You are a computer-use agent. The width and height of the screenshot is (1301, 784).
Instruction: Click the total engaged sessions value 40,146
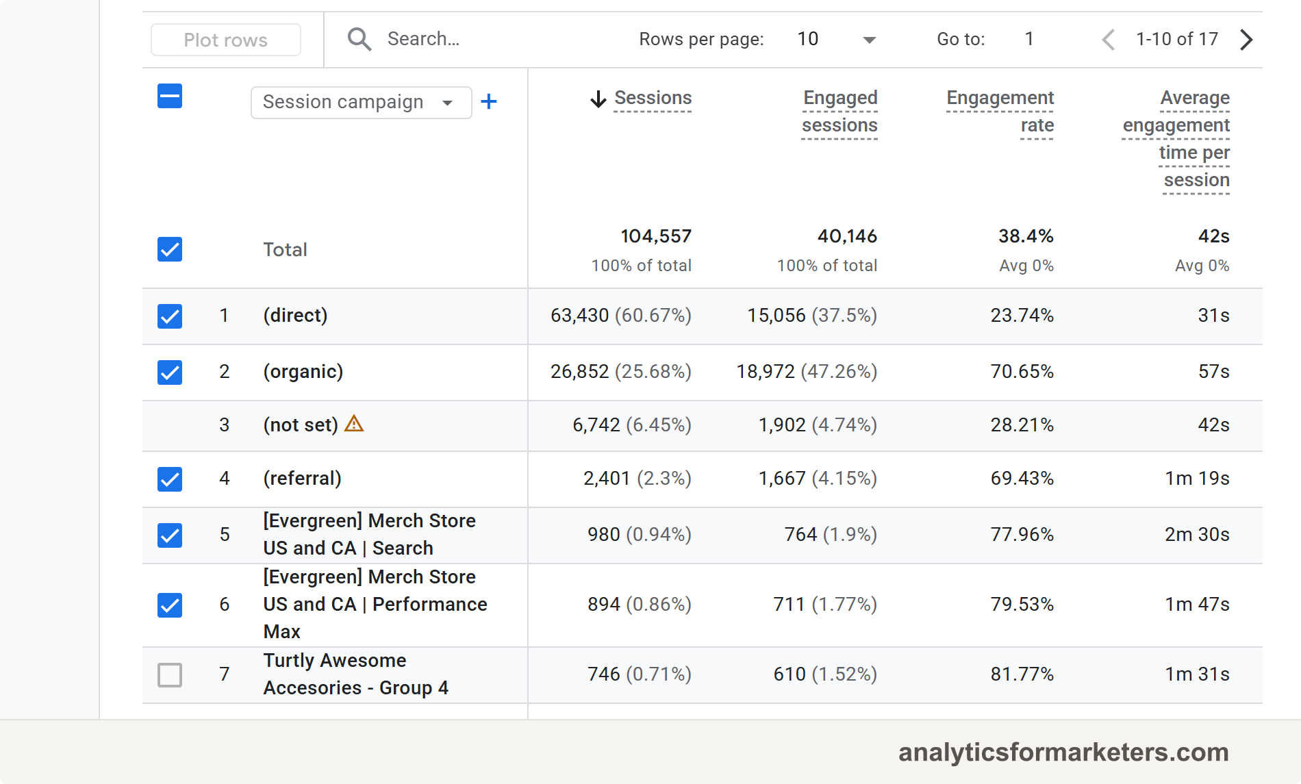(847, 236)
